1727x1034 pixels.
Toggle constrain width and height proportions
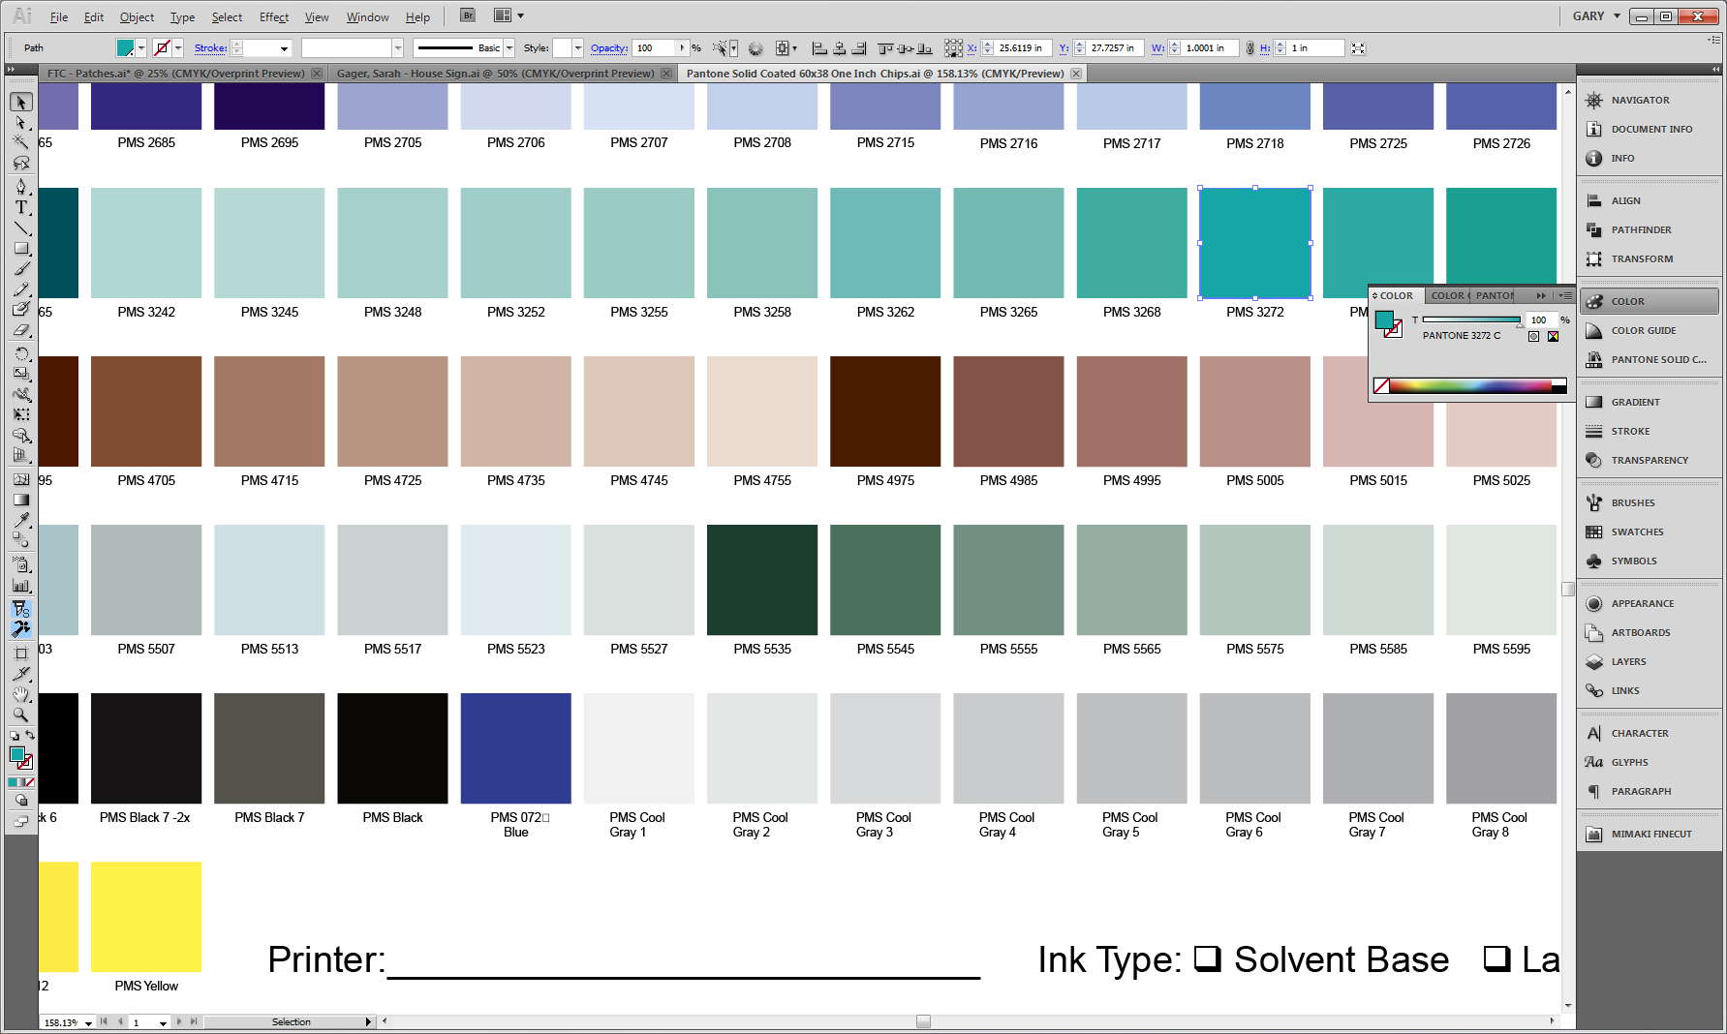point(1250,47)
